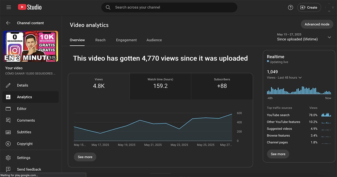Expand the Last 48 hours dropdown

point(300,78)
